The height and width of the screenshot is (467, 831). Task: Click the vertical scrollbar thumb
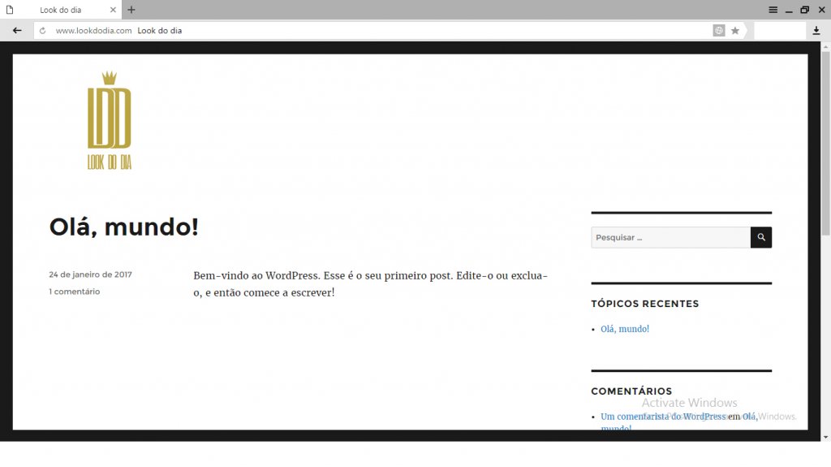825,143
